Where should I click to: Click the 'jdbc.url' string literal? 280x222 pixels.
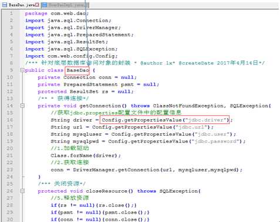[x=191, y=127]
